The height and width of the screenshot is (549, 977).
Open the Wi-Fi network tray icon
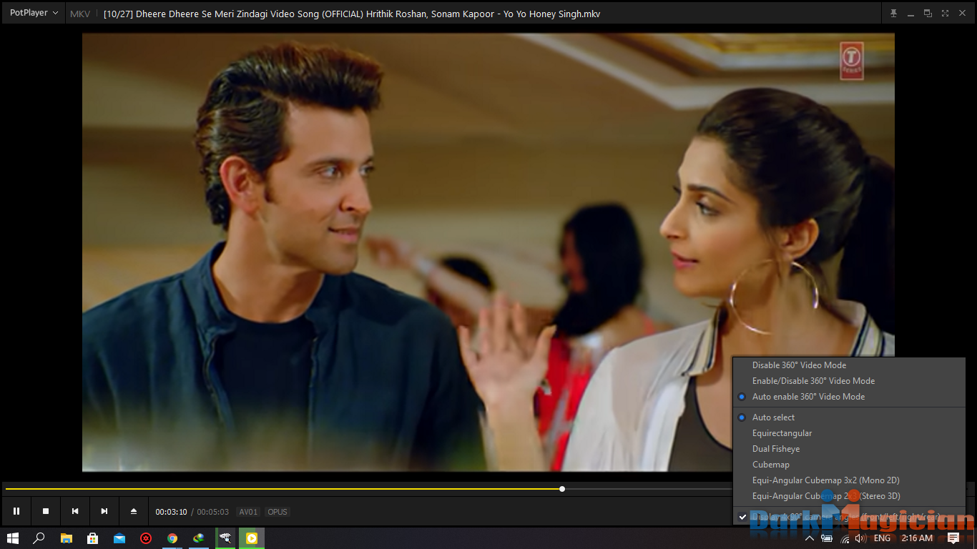coord(844,538)
